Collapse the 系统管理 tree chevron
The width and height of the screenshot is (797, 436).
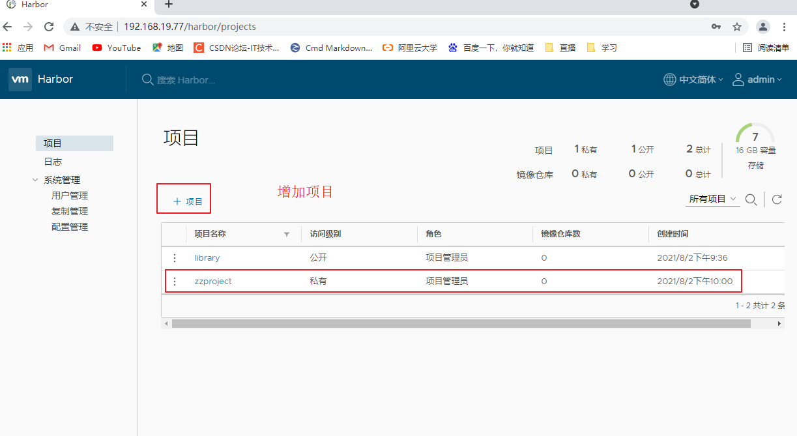pyautogui.click(x=35, y=180)
